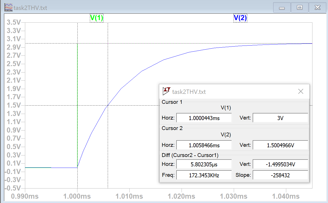Viewport: 328px width, 203px height.
Task: Click the 1.020ms label on horizontal axis
Action: pos(181,196)
